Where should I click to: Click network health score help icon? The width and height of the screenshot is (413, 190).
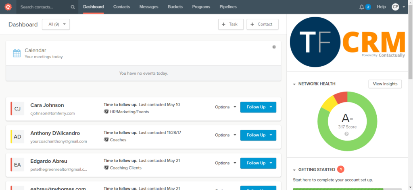point(346,134)
